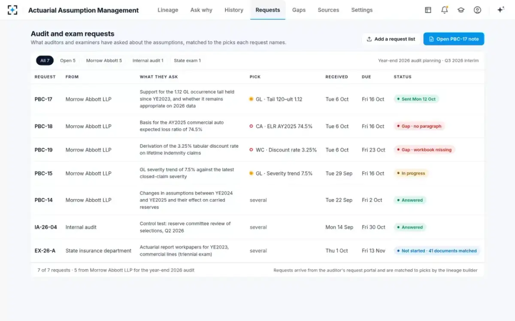
Task: Sort by the FROM column header
Action: pos(72,77)
